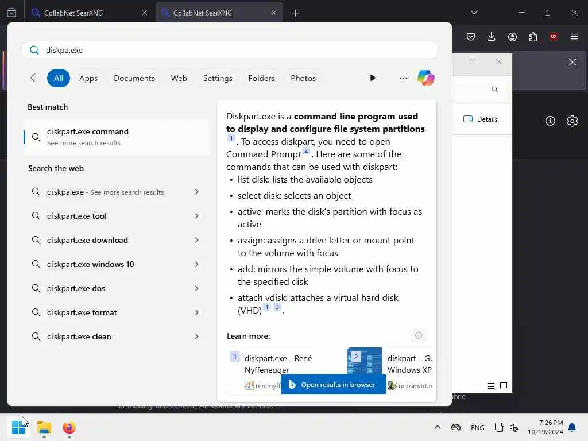Expand the diskpart.exe tool suggestion chevron
Image resolution: width=588 pixels, height=441 pixels.
196,216
